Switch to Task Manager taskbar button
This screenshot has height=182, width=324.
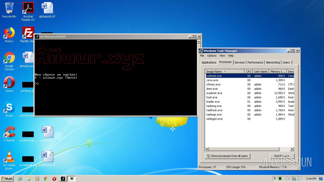click(72, 179)
